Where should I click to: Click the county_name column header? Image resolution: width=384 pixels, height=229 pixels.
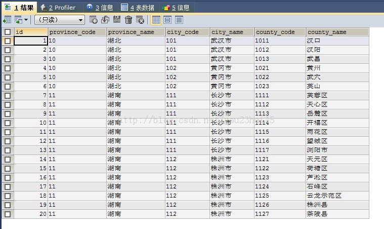(337, 32)
